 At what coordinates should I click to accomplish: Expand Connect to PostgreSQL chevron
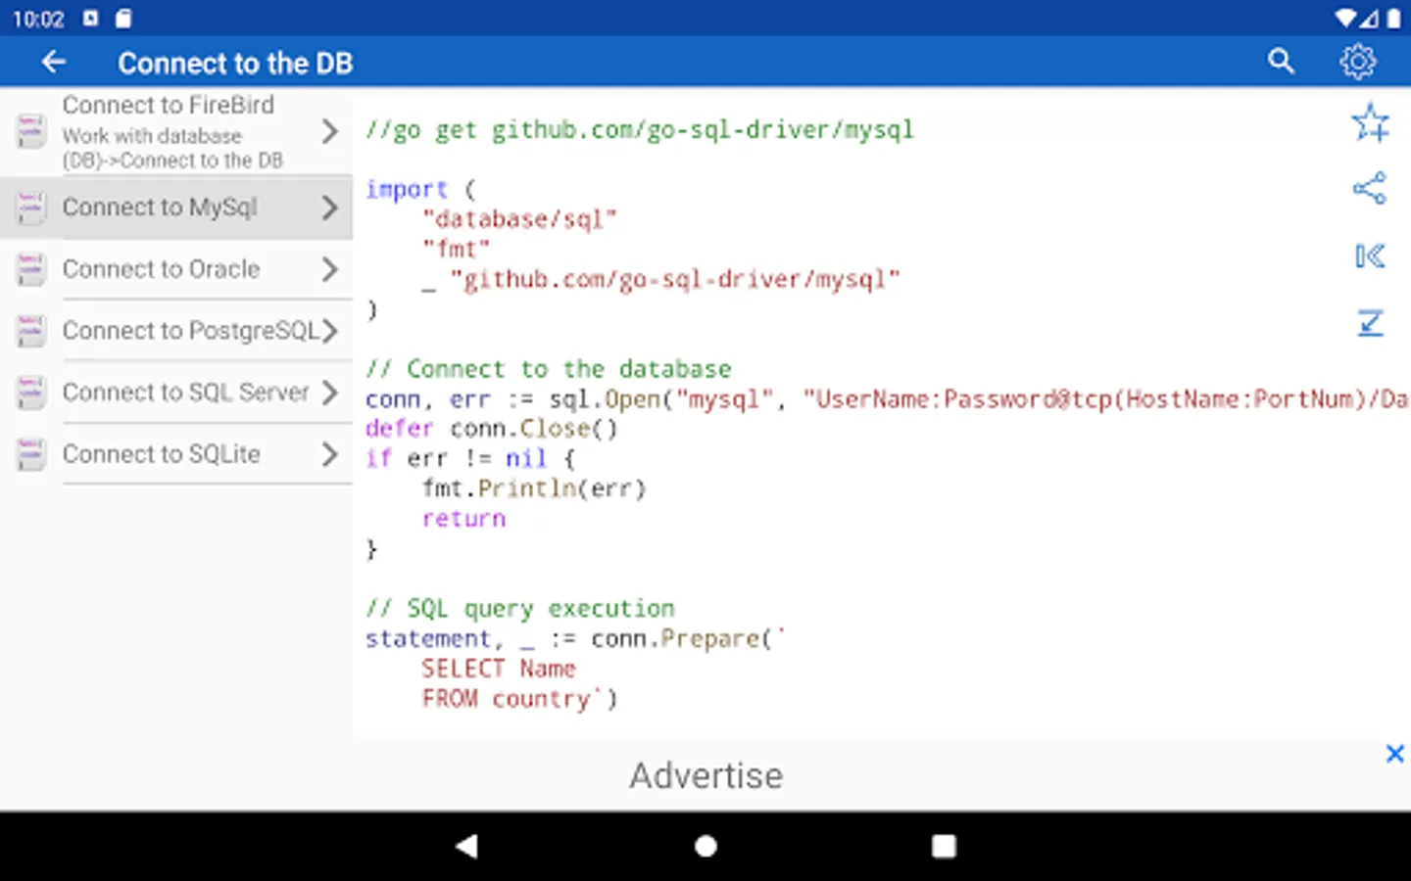click(330, 331)
